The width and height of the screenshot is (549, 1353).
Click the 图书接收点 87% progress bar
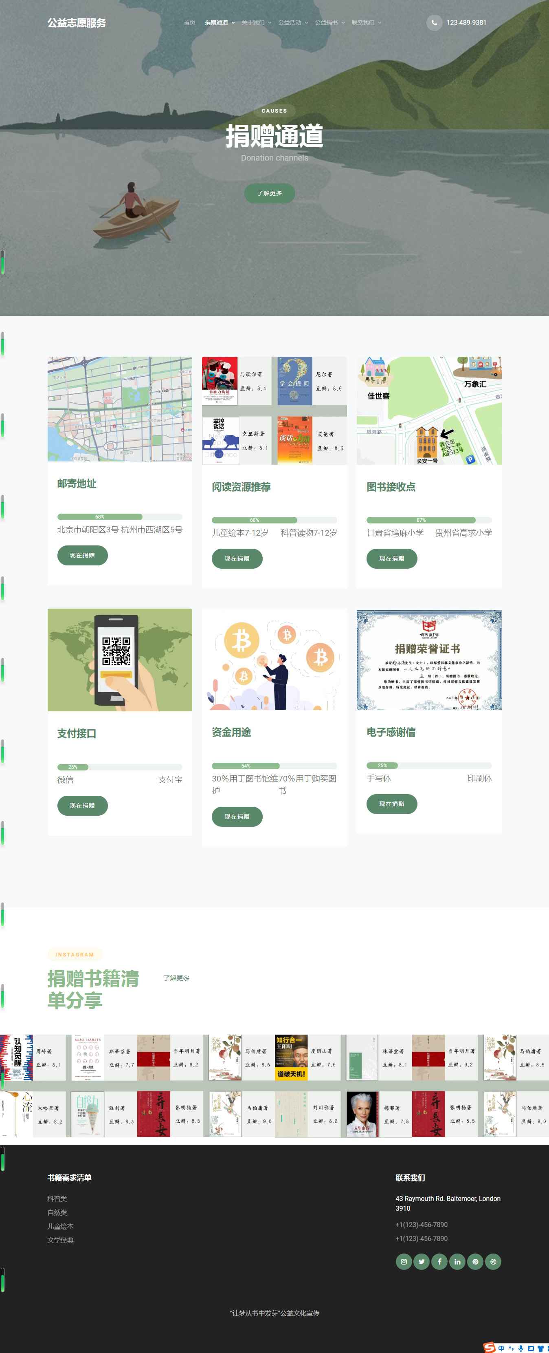click(x=429, y=520)
